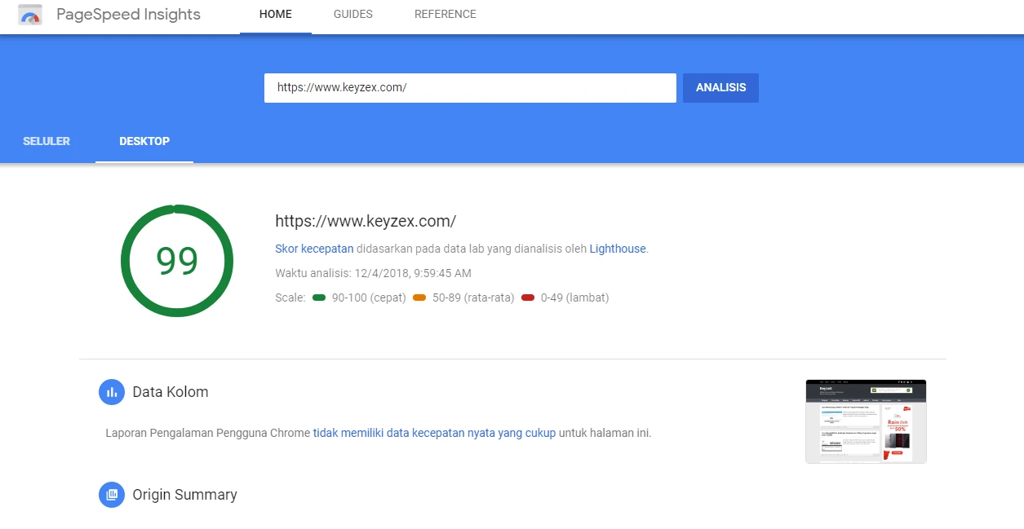This screenshot has height=529, width=1024.
Task: Click the PageSpeed Insights logo icon
Action: click(x=30, y=15)
